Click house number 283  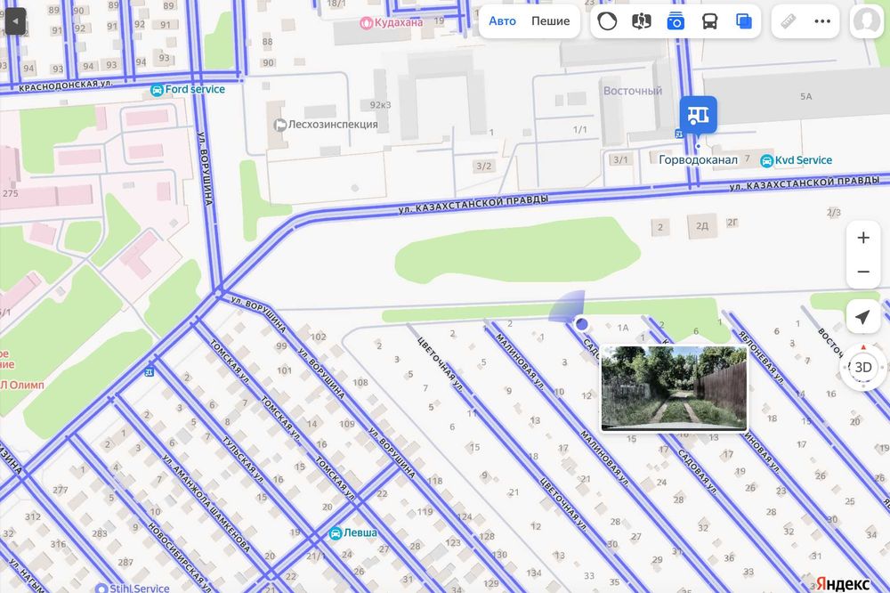coord(100,533)
